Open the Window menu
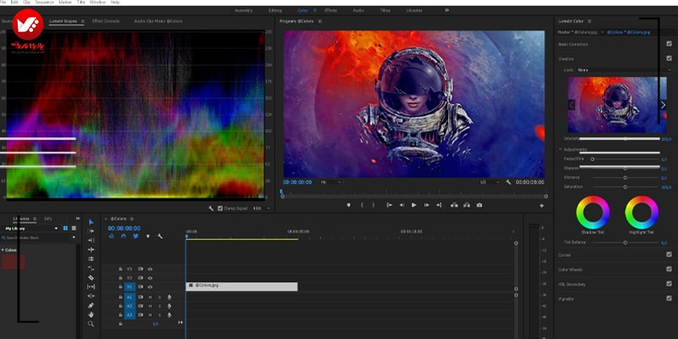The width and height of the screenshot is (678, 339). (97, 3)
